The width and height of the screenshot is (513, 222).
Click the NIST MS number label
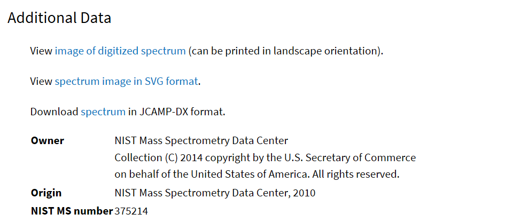[72, 211]
